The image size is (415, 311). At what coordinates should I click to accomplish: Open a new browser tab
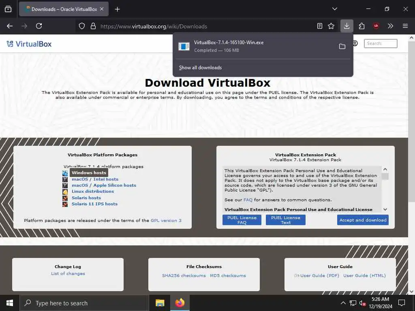[x=117, y=9]
